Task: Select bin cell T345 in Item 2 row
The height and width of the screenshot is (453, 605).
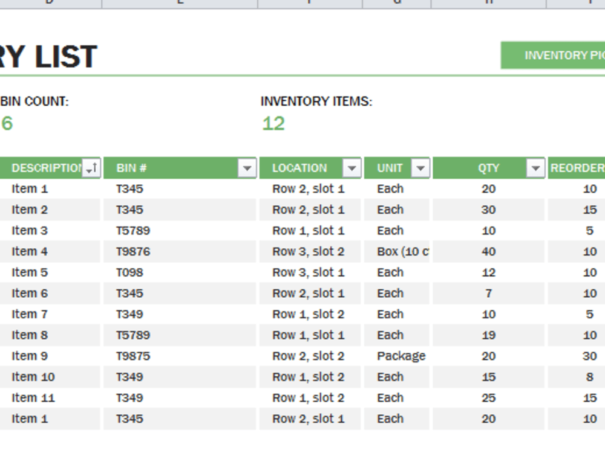Action: click(180, 210)
